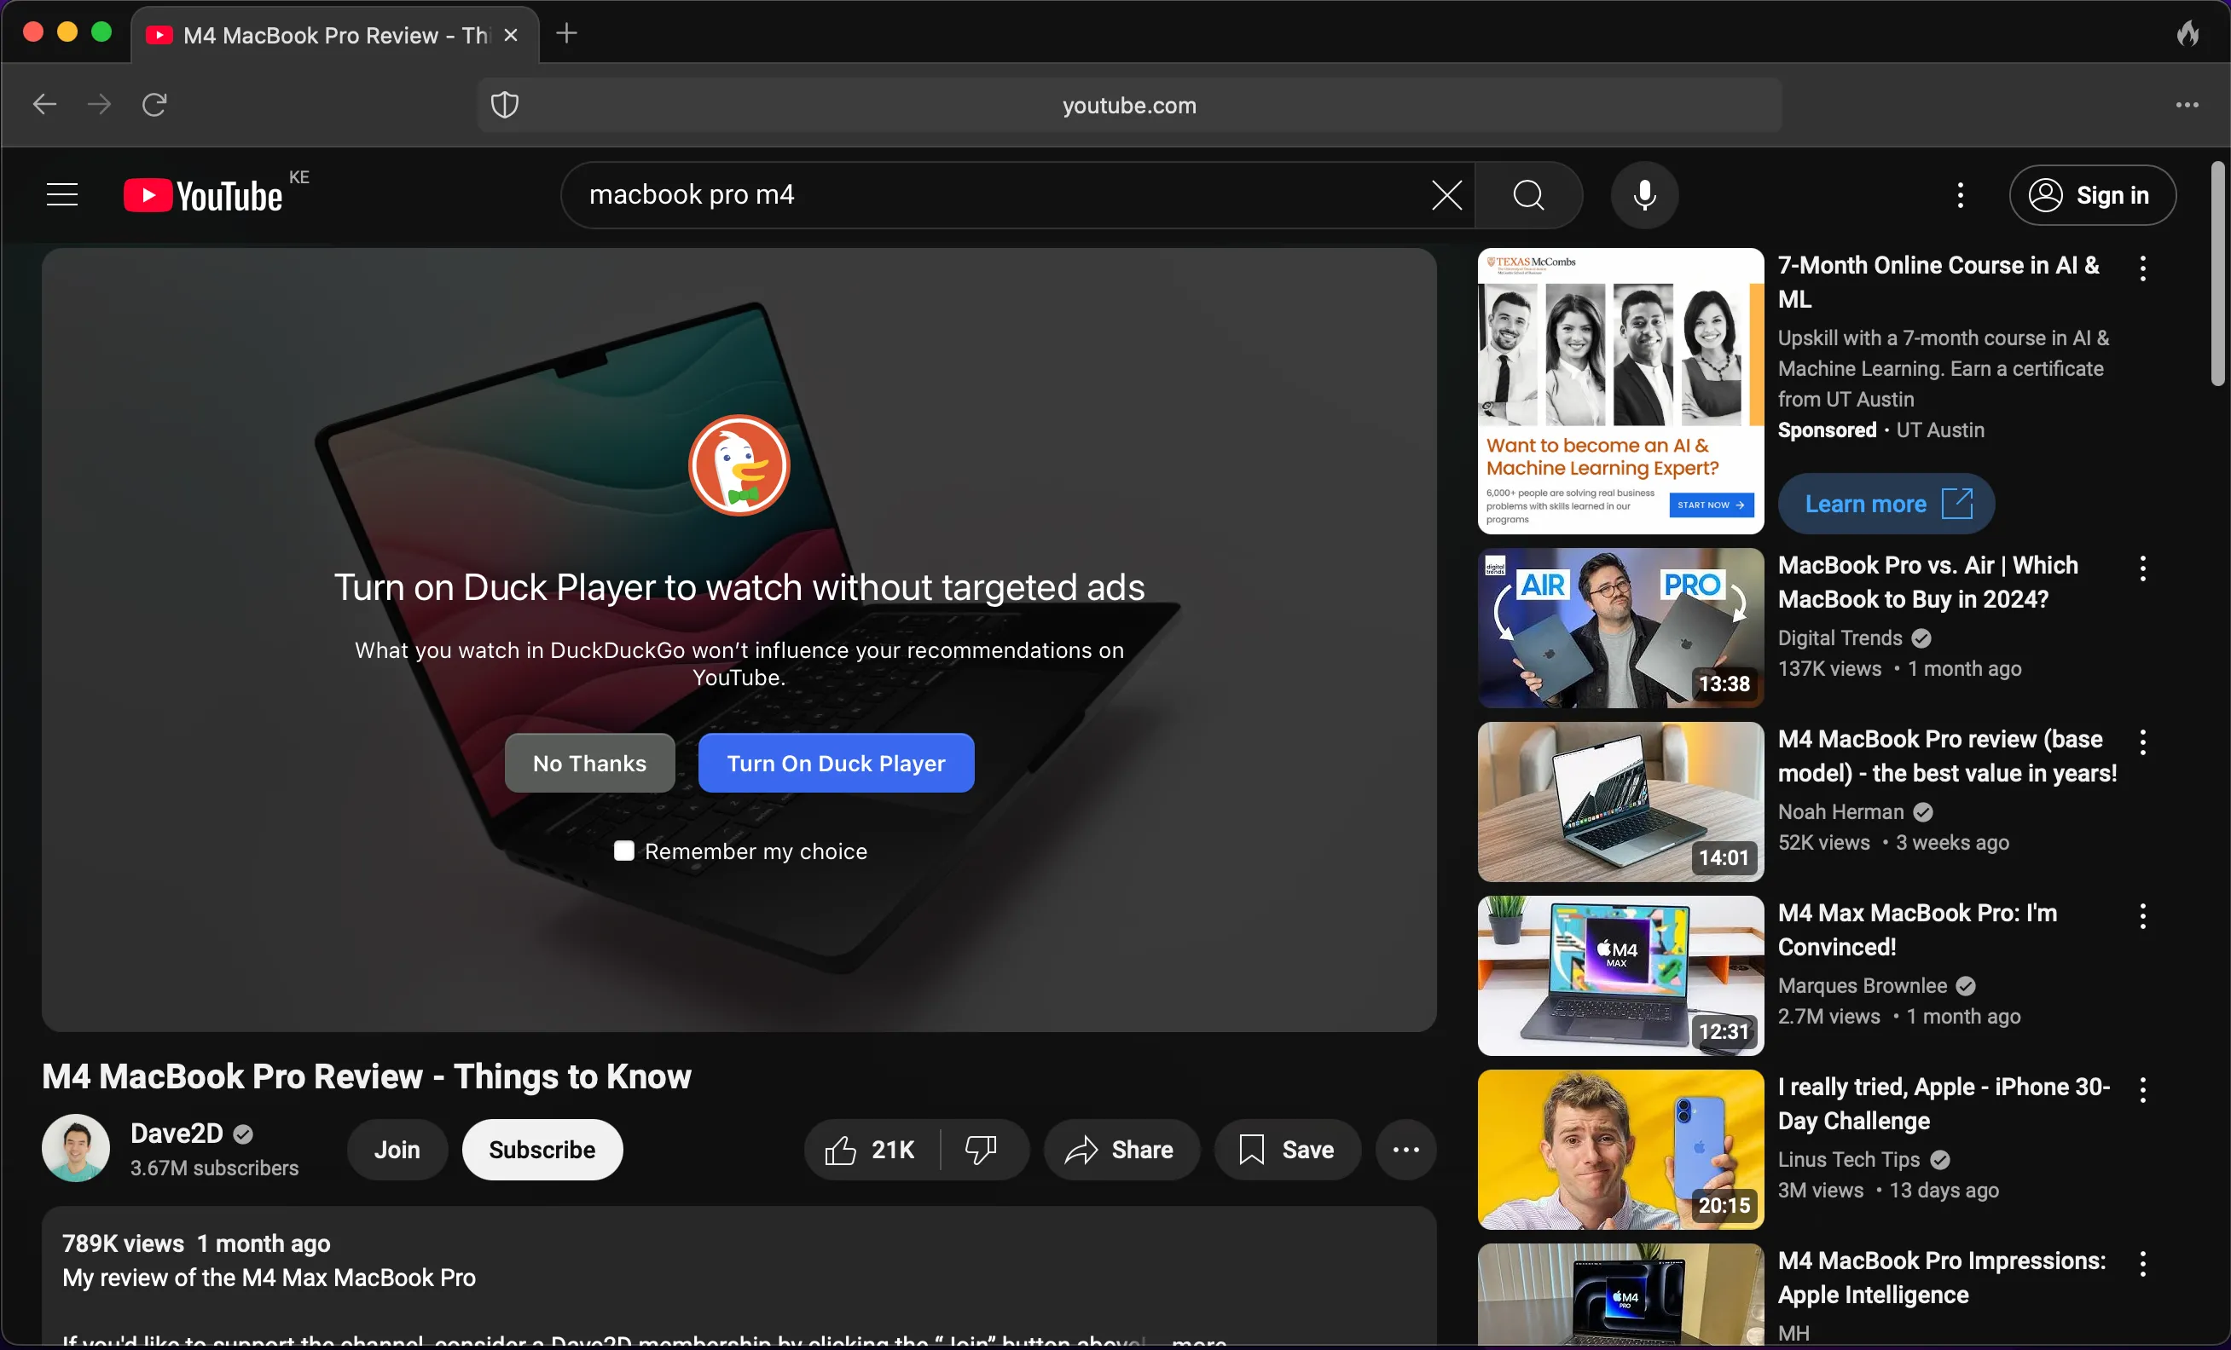Open M4 MacBook Pro Impressions video title
Image resolution: width=2231 pixels, height=1350 pixels.
pyautogui.click(x=1941, y=1277)
